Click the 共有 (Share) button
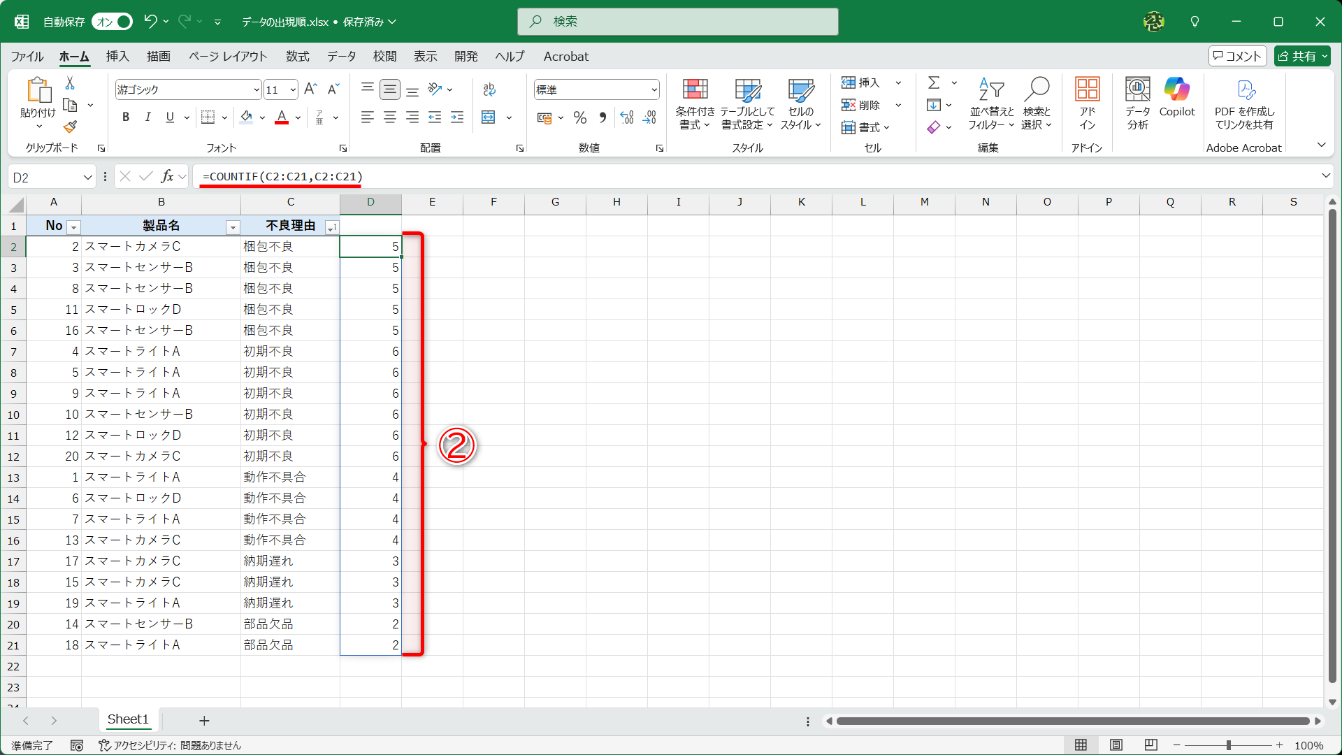 [1301, 56]
